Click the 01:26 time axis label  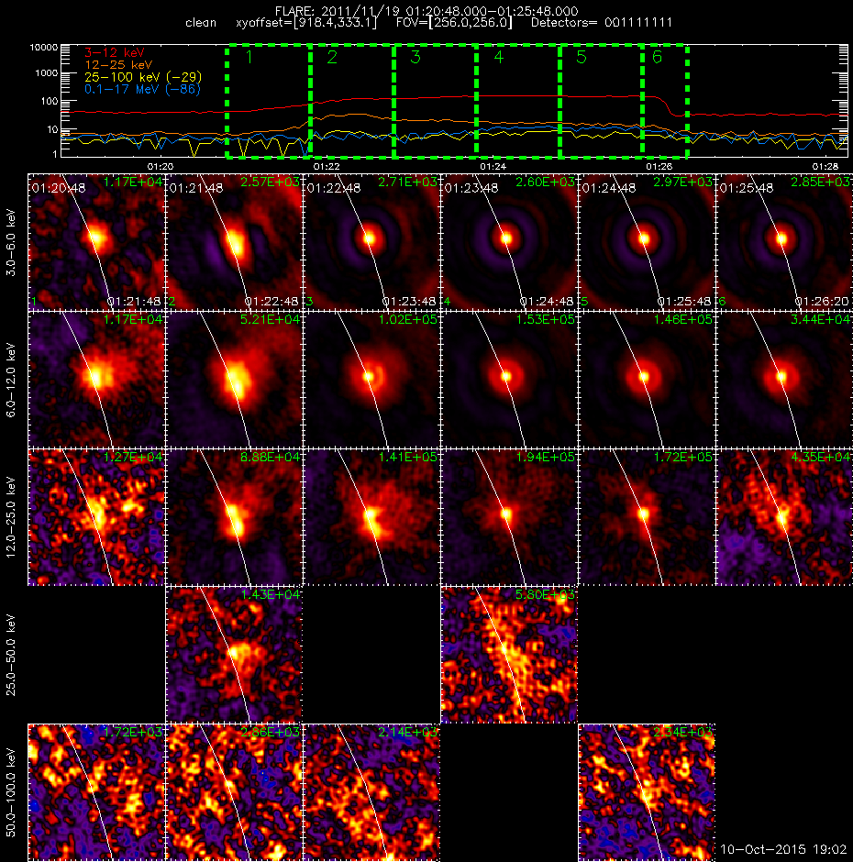tap(659, 166)
